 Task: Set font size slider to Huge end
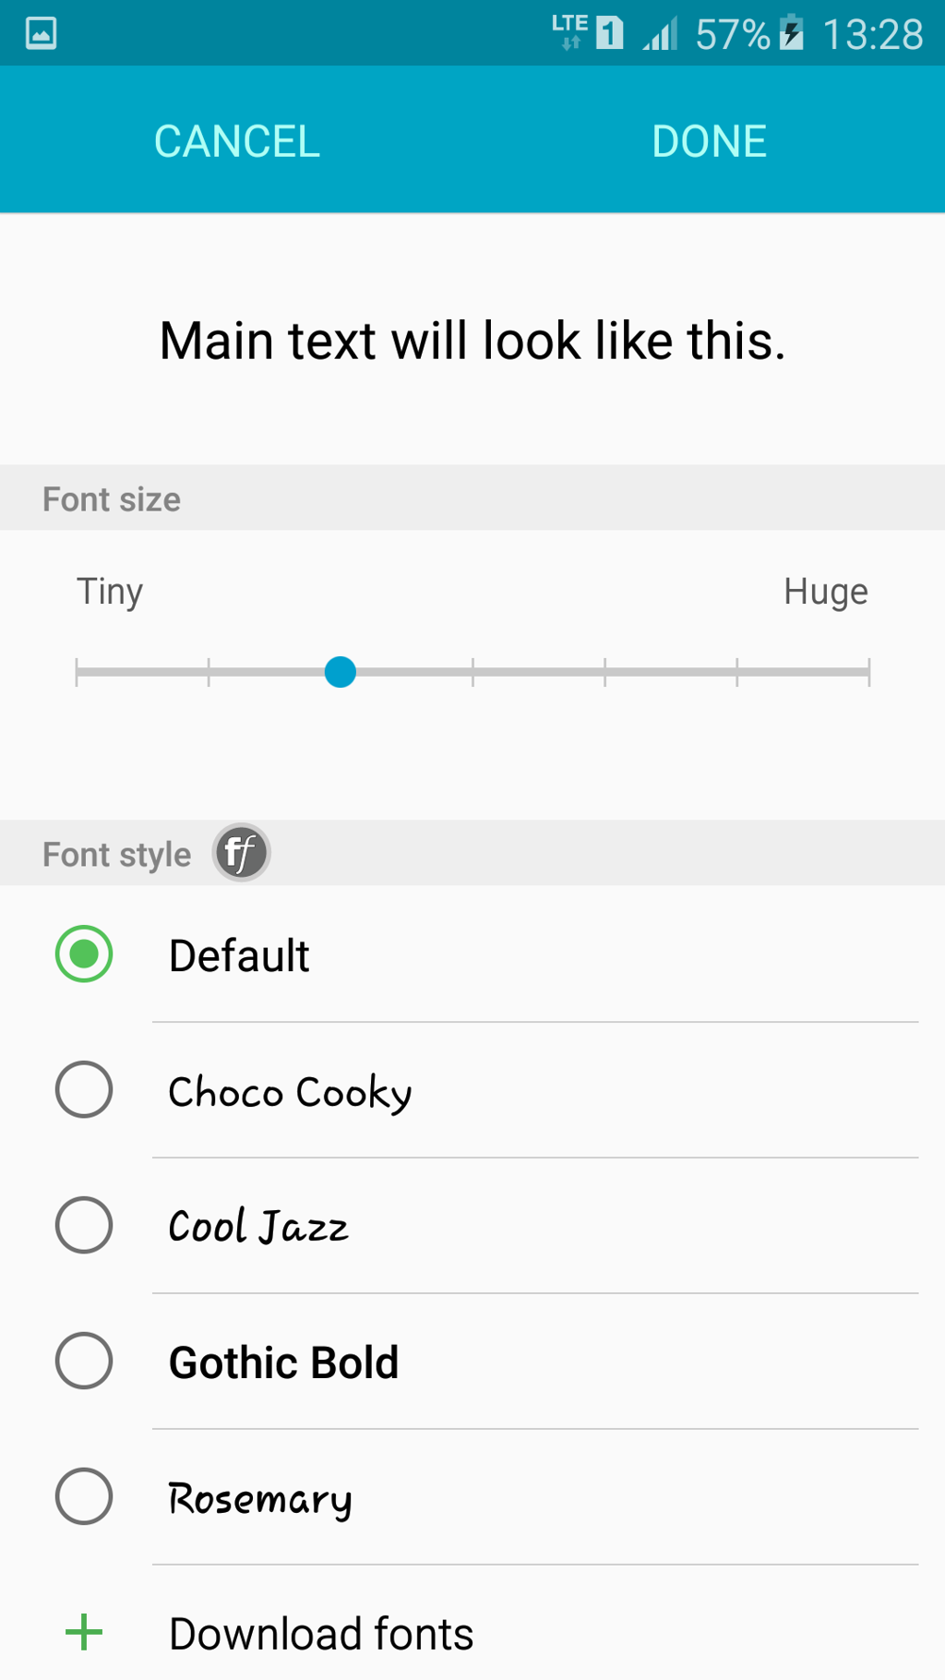868,672
